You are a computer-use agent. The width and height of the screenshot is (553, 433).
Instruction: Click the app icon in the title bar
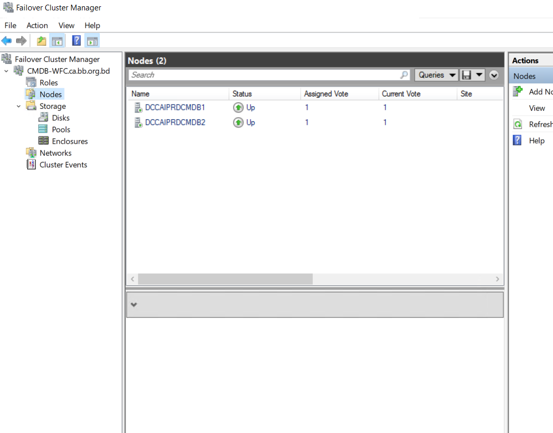click(x=8, y=7)
